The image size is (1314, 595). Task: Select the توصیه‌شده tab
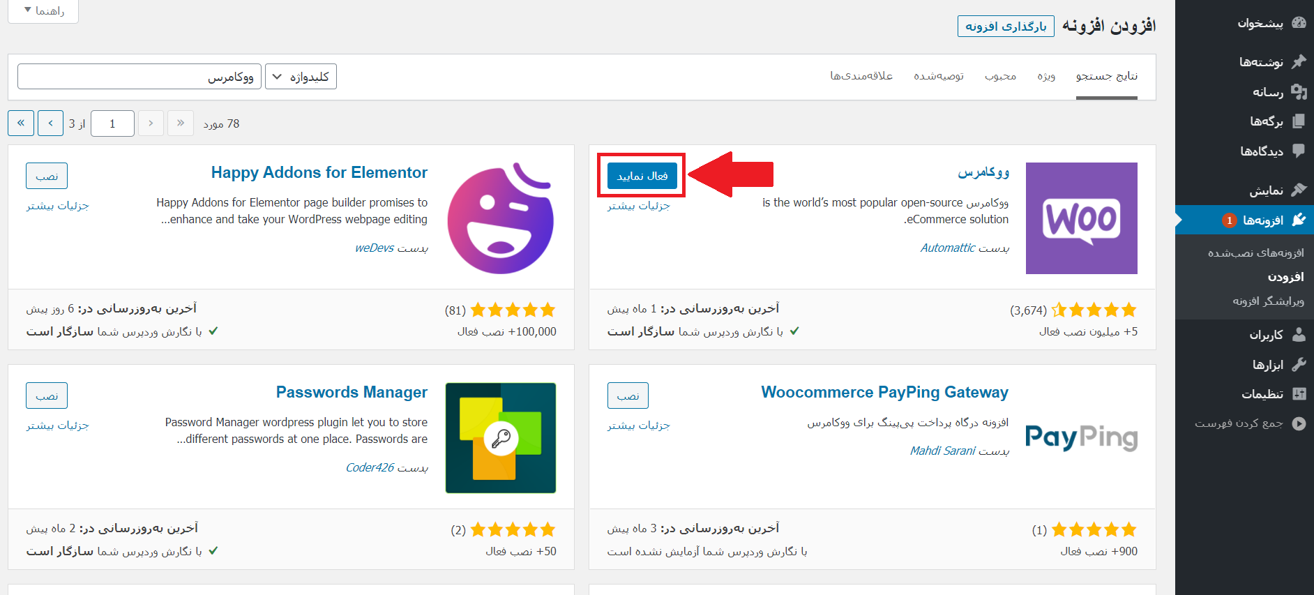tap(939, 76)
